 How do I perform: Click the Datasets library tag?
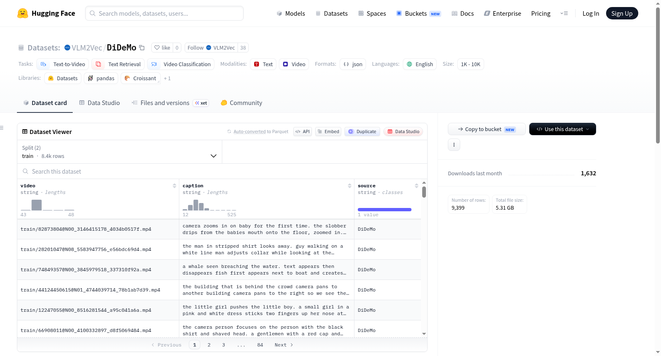[x=63, y=78]
